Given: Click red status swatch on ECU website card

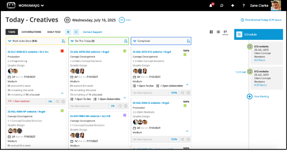Looking at the screenshot, I should pos(62,51).
